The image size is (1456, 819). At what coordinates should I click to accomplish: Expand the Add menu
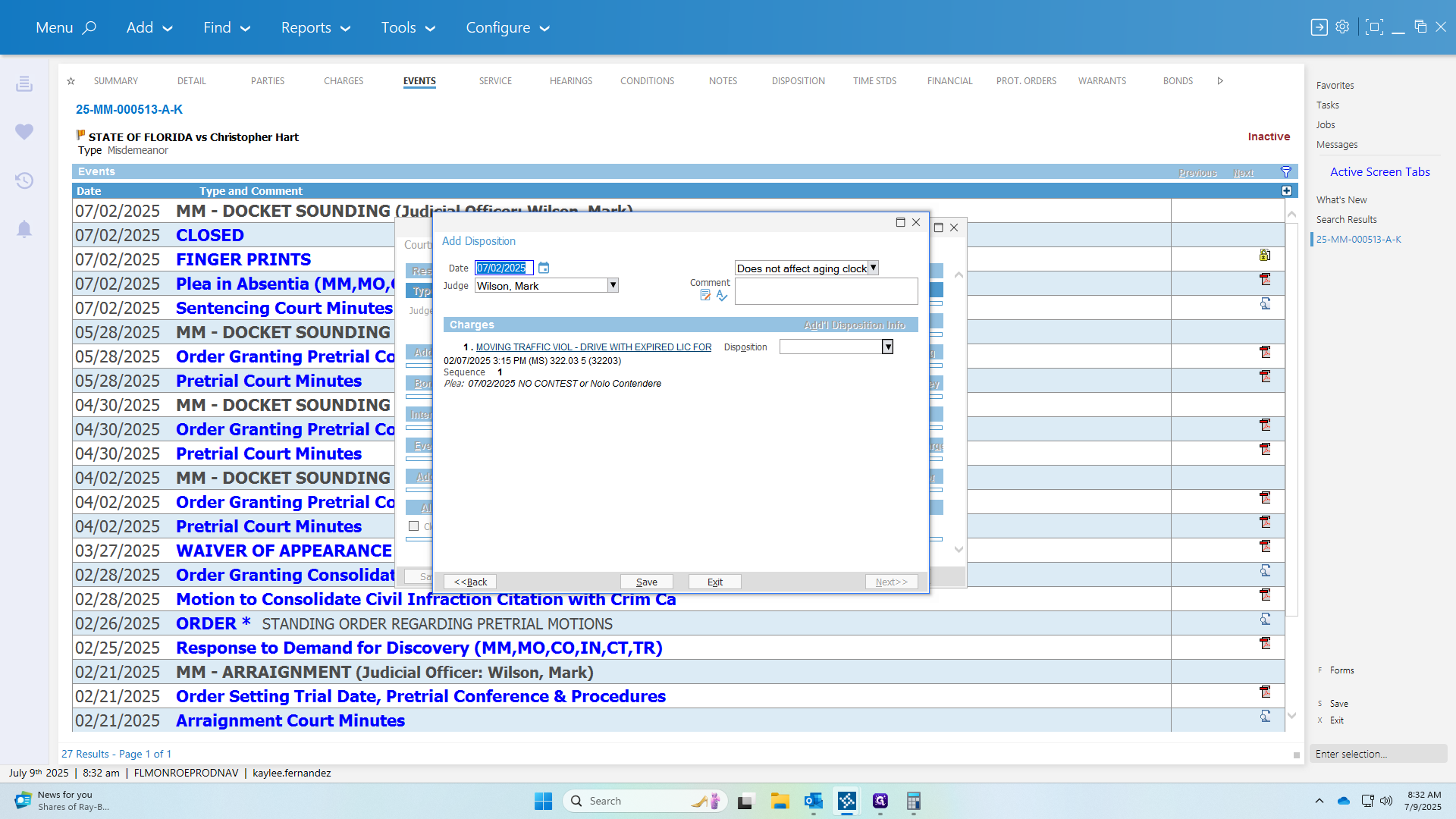149,27
